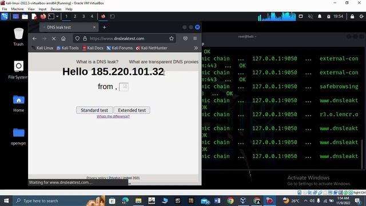Click the show desktop icon in Kali panel

15,17
